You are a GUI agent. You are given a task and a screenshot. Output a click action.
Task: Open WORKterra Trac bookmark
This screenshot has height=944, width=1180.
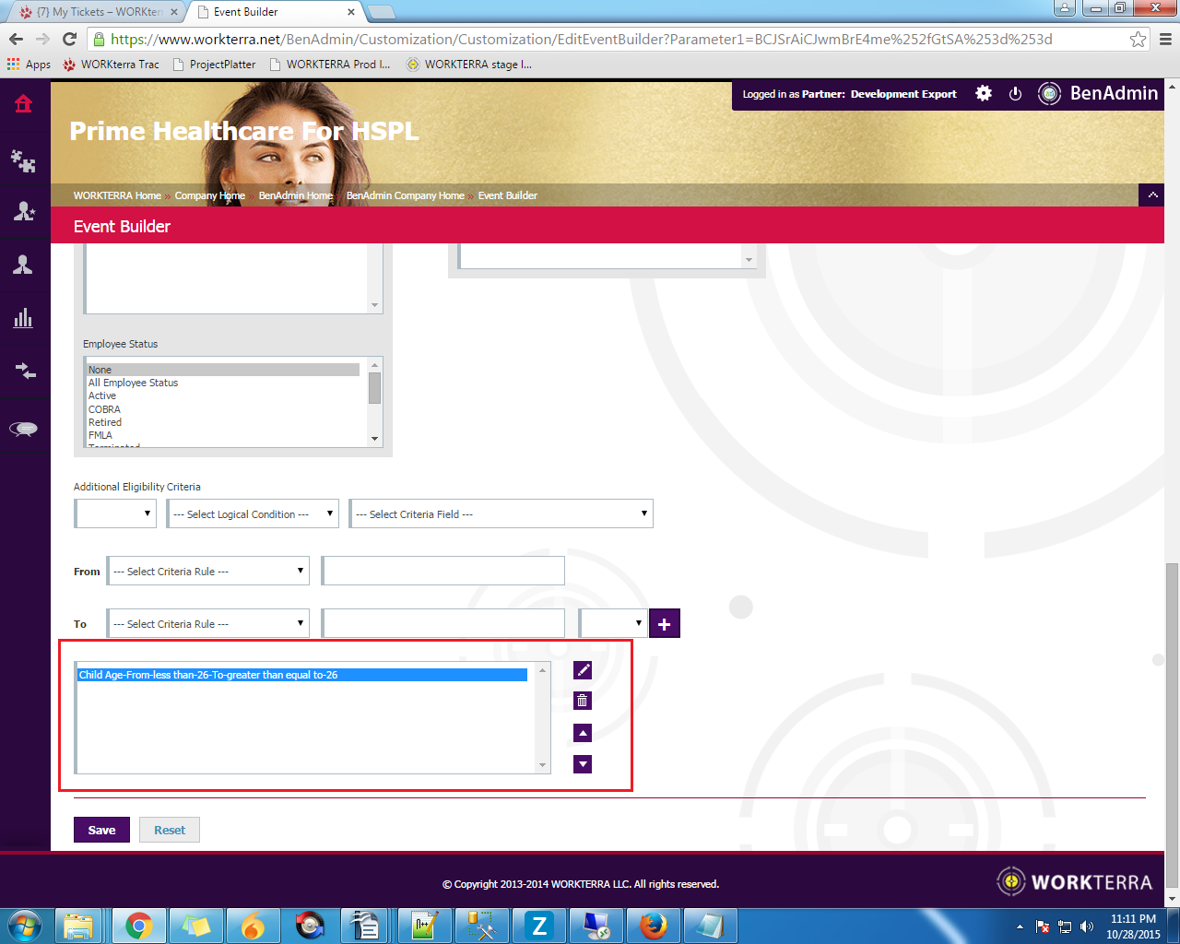pos(111,65)
